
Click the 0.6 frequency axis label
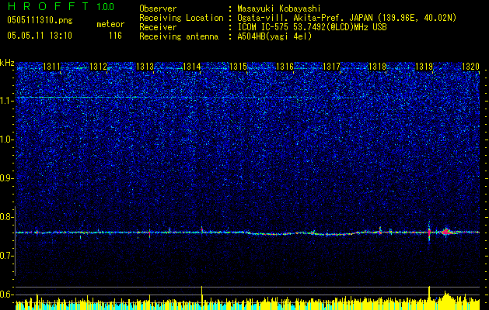point(7,294)
